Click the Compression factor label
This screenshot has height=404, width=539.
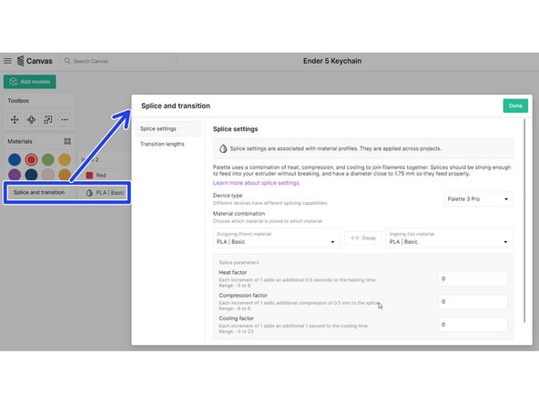[x=243, y=296]
